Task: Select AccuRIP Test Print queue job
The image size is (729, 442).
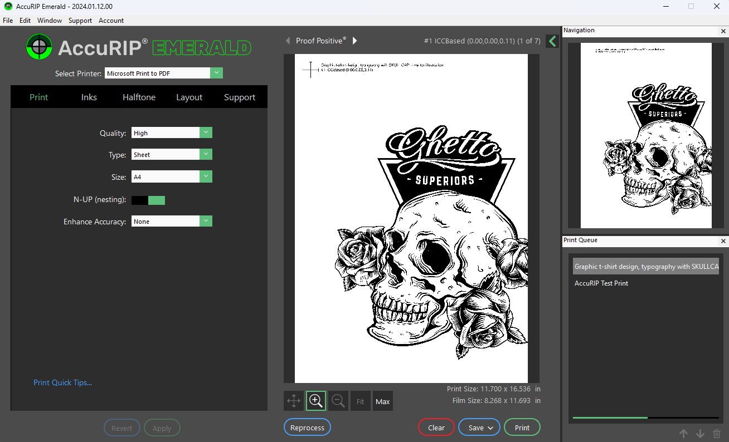Action: pyautogui.click(x=601, y=283)
